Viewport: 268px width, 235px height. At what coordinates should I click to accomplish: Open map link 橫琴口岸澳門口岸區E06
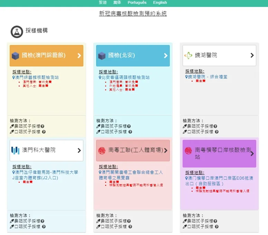pos(219,181)
